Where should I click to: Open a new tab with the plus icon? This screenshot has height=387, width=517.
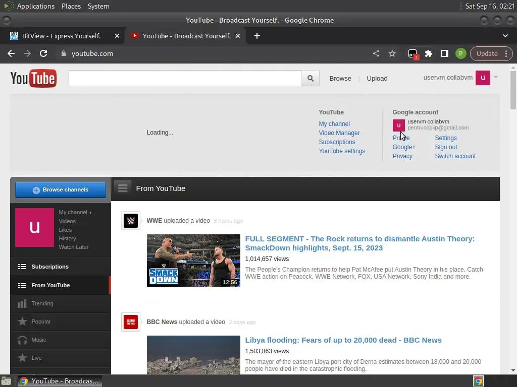tap(257, 36)
